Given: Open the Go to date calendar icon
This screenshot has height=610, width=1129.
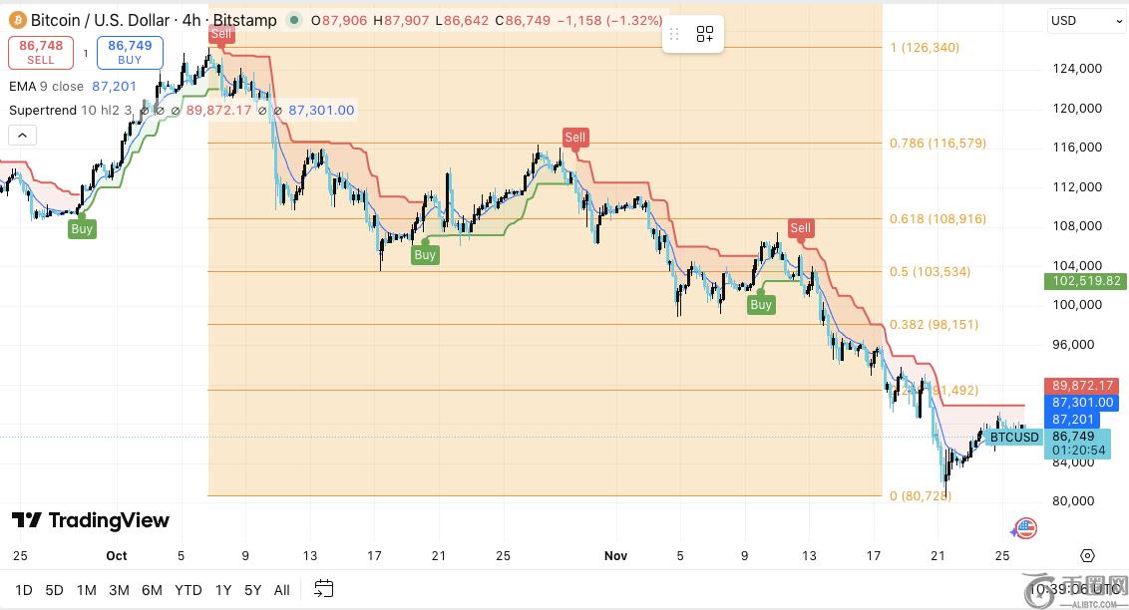Looking at the screenshot, I should (x=323, y=589).
